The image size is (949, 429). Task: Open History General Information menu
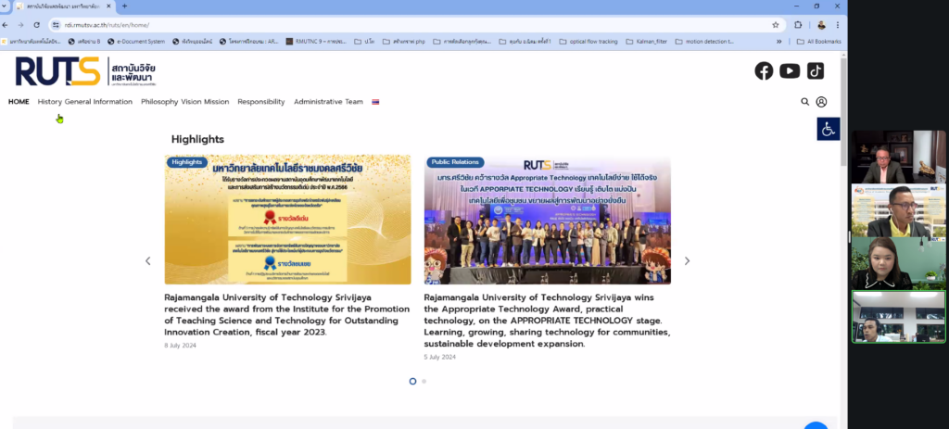pos(84,102)
